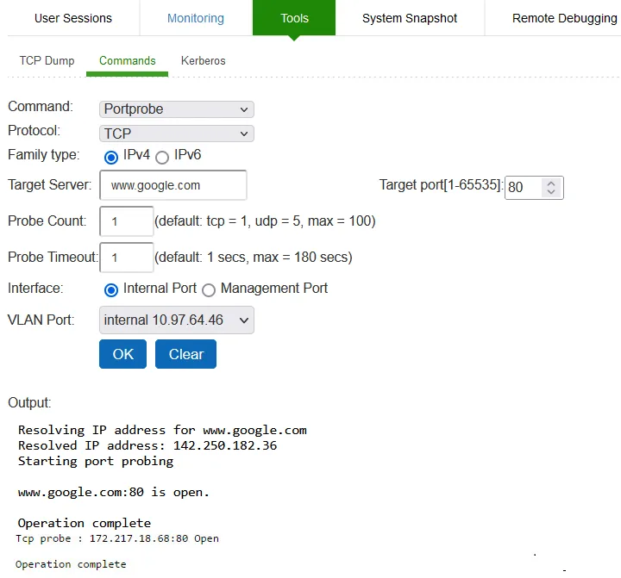Focus the Target Server input field

click(x=173, y=185)
